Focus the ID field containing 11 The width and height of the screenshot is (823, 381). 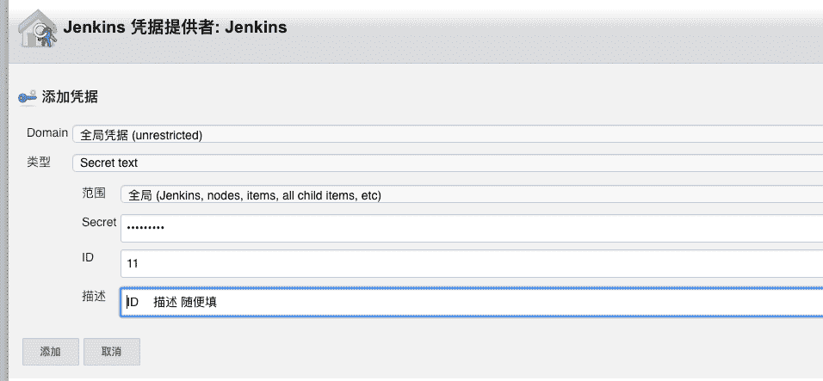[x=472, y=264]
